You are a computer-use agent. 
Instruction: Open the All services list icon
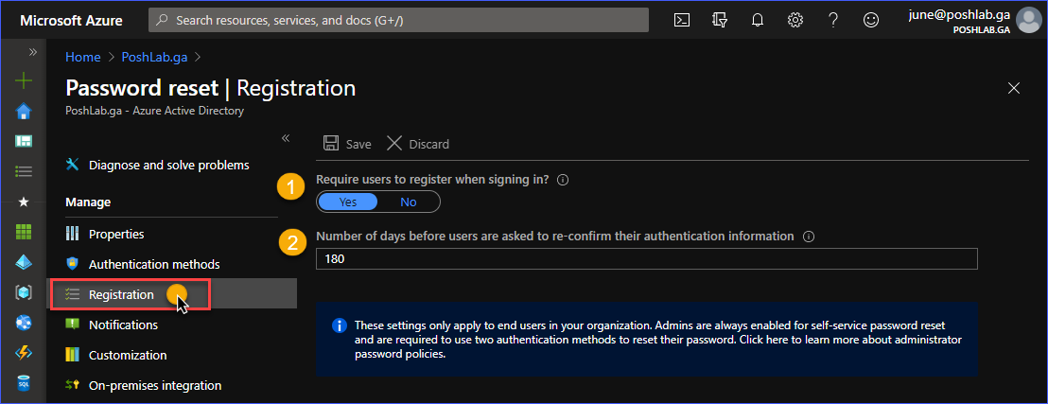24,171
